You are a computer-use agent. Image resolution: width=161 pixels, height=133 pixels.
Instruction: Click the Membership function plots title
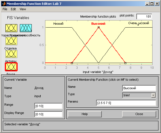(98, 16)
